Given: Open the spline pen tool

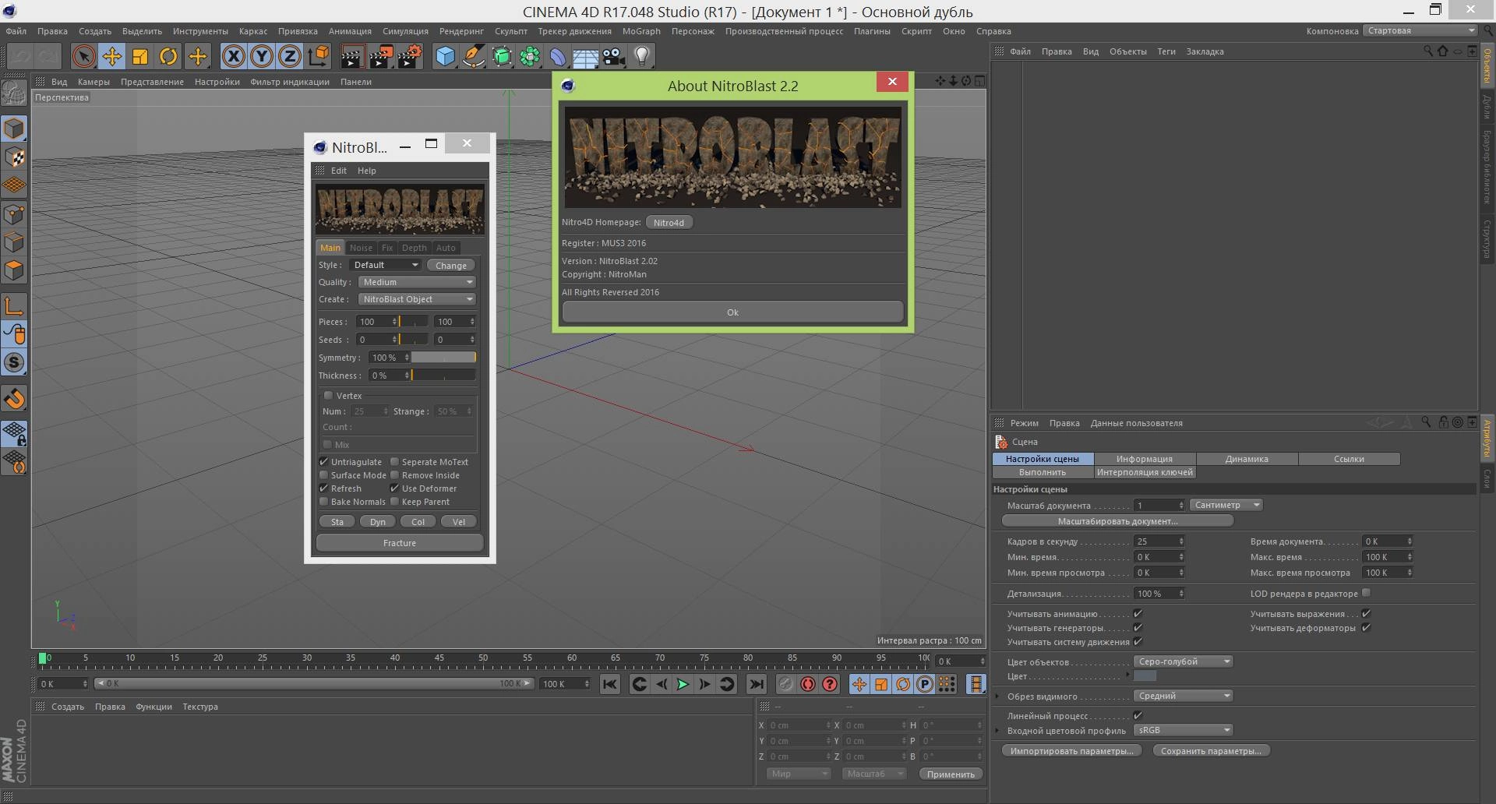Looking at the screenshot, I should [x=473, y=56].
